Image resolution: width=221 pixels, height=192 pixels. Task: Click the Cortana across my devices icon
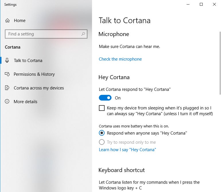(x=7, y=88)
